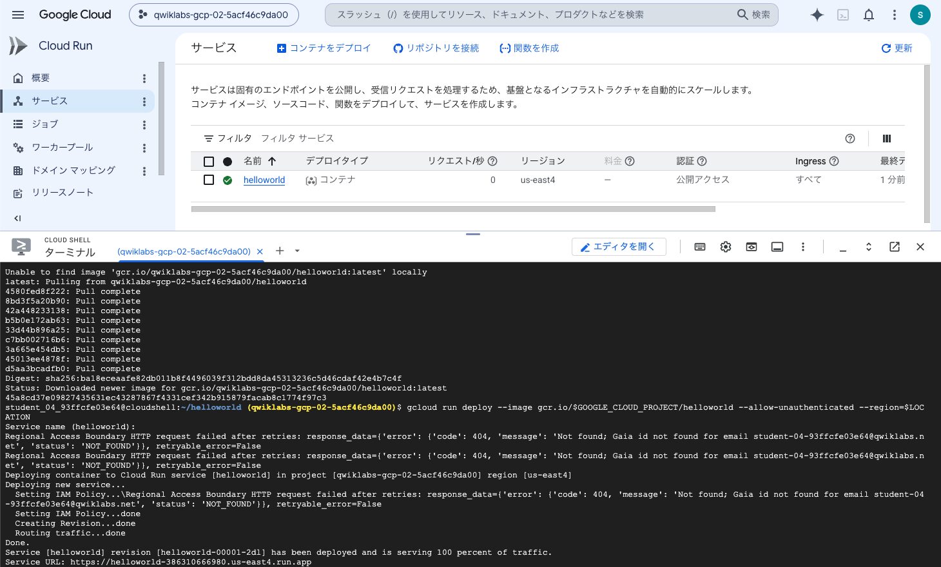Screen dimensions: 941x567
Task: Click 公開アクセス in helloworld row
Action: tap(703, 180)
